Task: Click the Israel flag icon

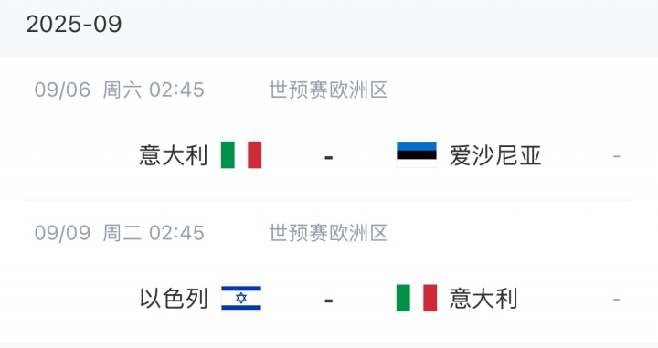Action: point(241,298)
